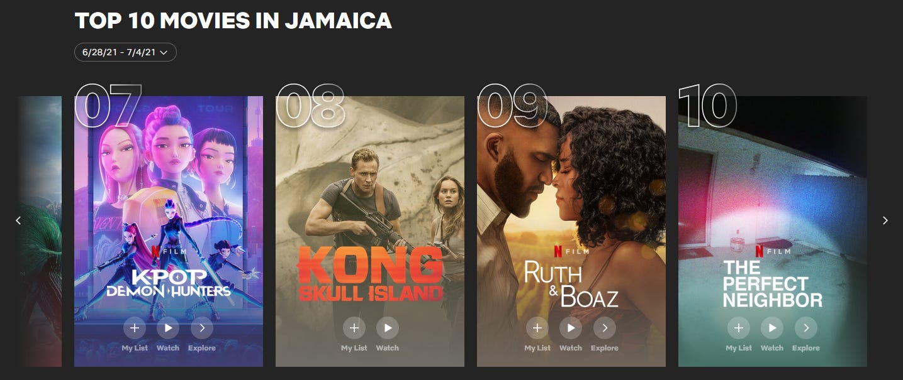Watch The Perfect Neighbor
This screenshot has height=380, width=903.
click(772, 328)
